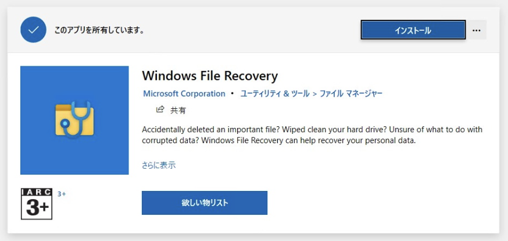Viewport: 508px width, 241px height.
Task: Open the Microsoft Corporation publisher link
Action: click(184, 93)
